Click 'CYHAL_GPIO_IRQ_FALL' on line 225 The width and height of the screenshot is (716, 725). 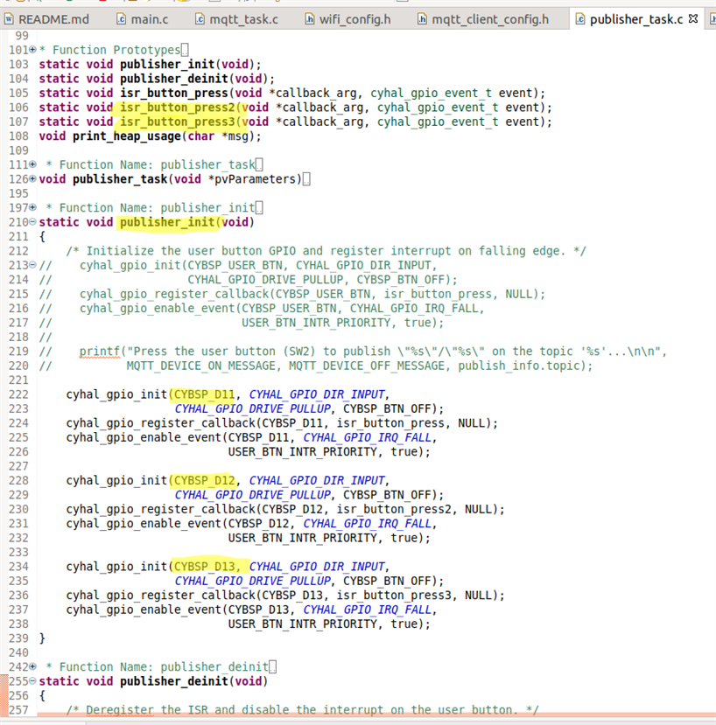368,437
